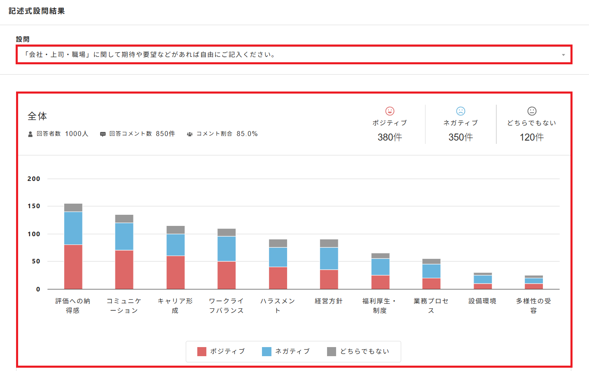Click the red segment of the 福利厚生・制度 bar
The image size is (589, 371).
coord(380,282)
